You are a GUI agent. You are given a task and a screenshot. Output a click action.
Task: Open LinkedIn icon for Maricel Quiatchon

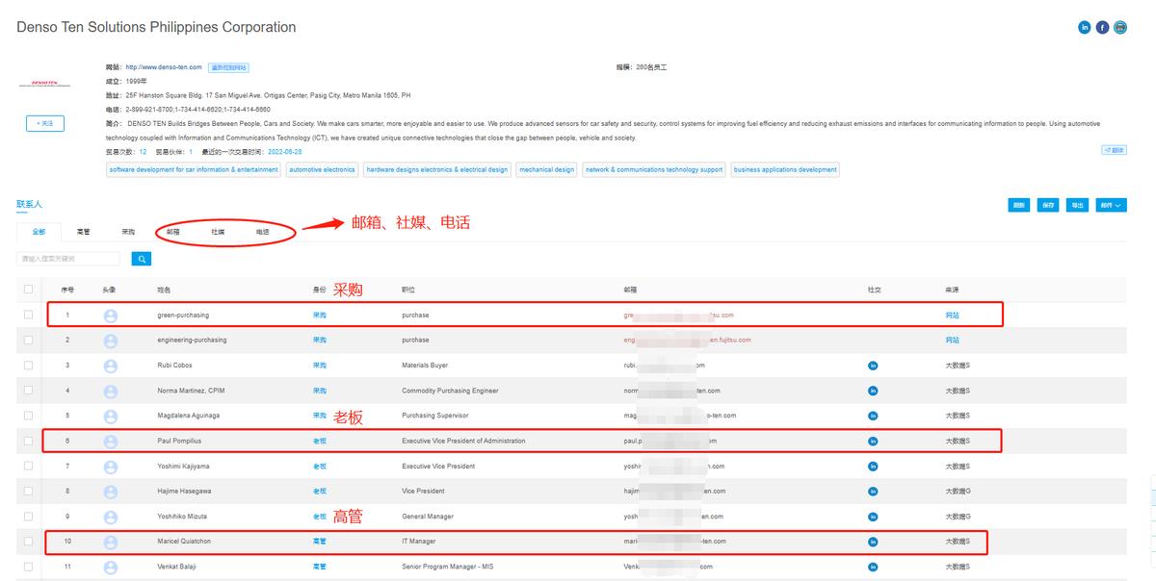click(x=873, y=542)
